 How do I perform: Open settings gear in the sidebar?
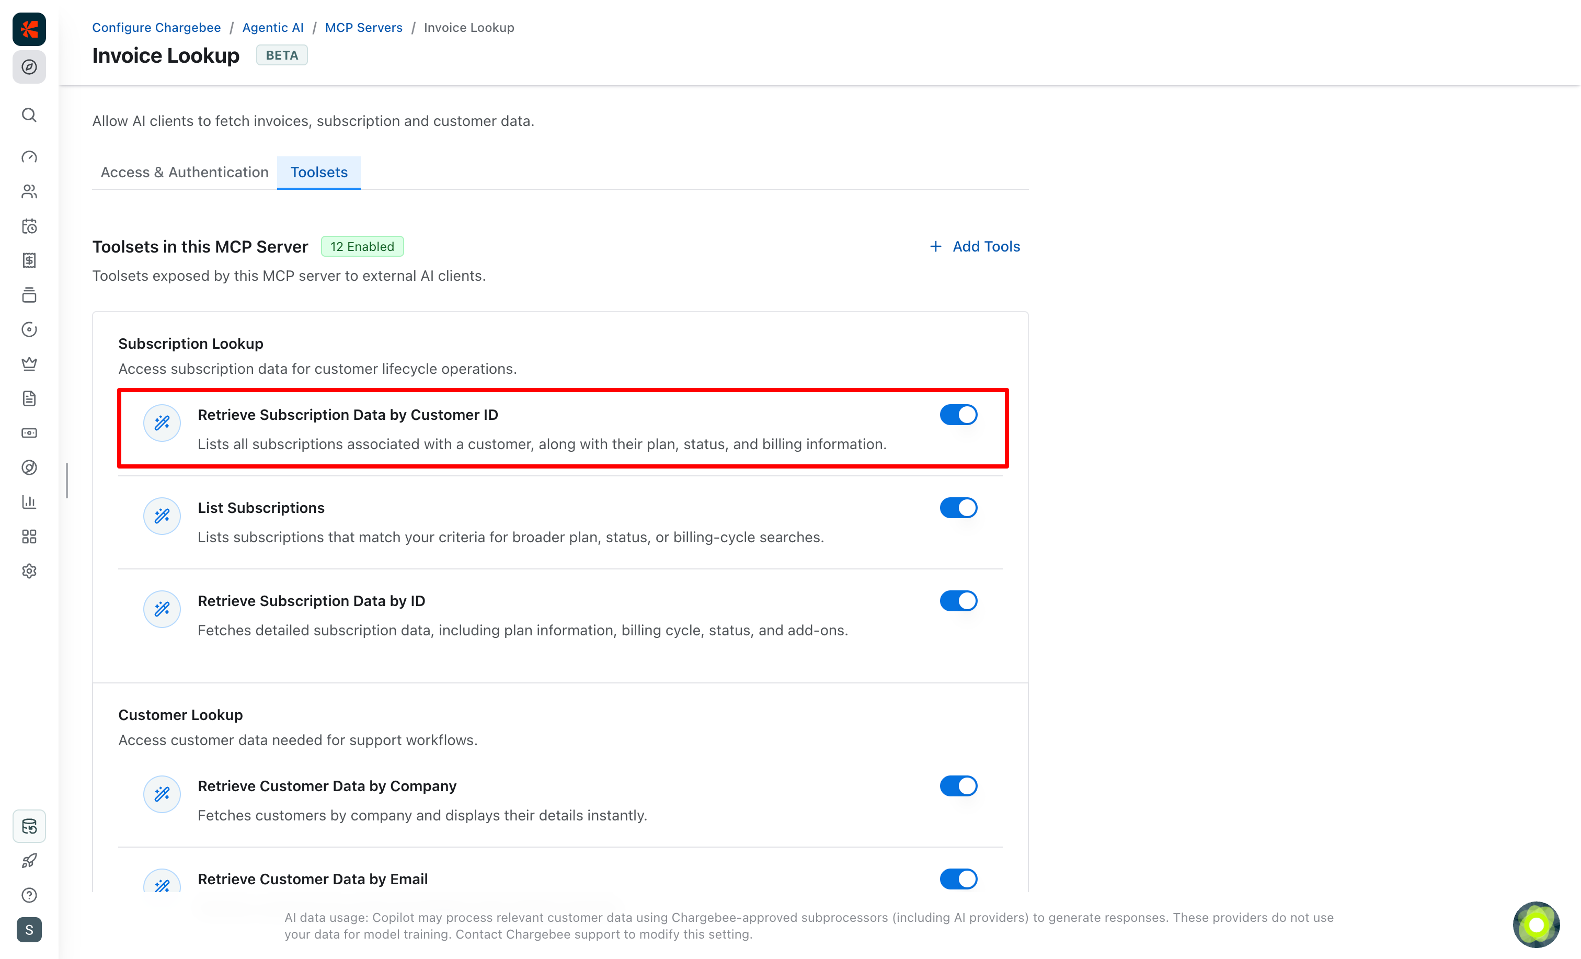[x=29, y=570]
